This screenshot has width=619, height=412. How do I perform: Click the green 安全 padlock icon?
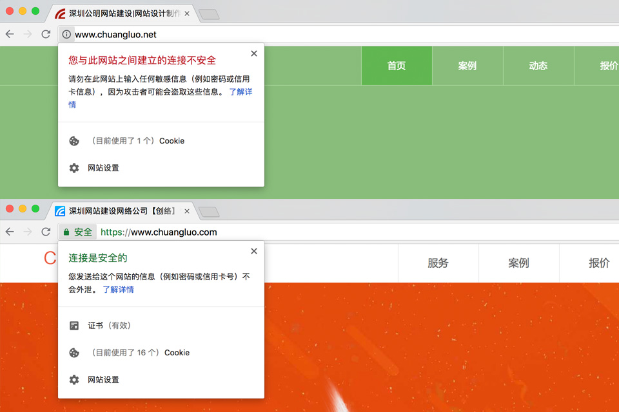point(66,232)
